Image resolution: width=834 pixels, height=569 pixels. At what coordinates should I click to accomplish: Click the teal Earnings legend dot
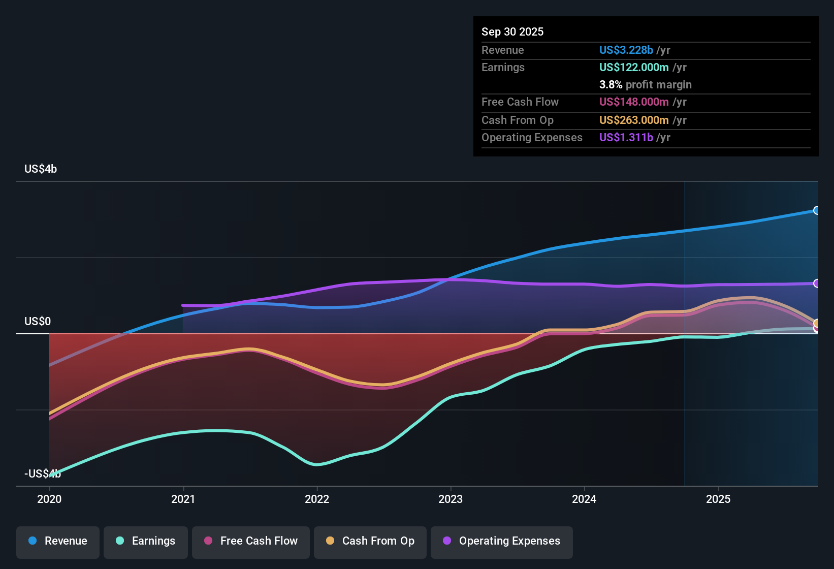(120, 541)
